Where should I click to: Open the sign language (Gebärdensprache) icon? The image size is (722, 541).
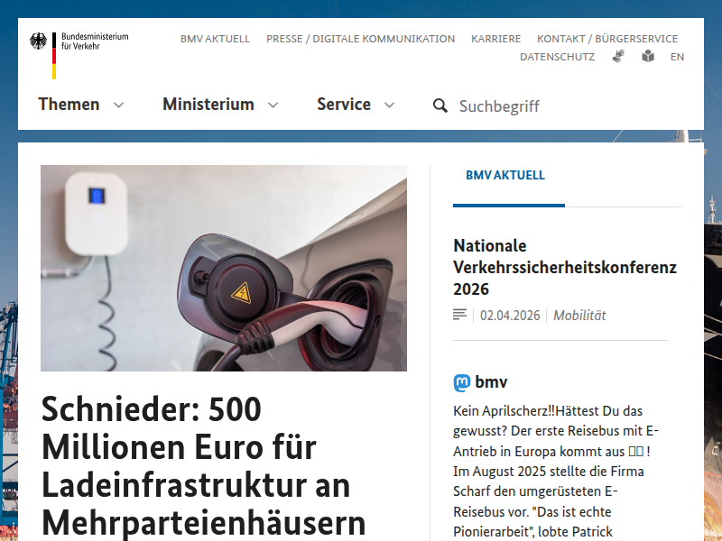(618, 56)
